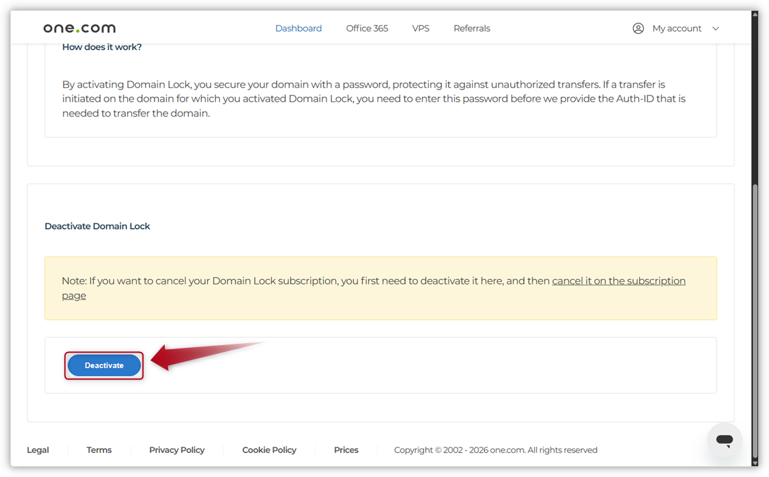The image size is (769, 477).
Task: Click the Deactivate button for Domain Lock
Action: 104,365
